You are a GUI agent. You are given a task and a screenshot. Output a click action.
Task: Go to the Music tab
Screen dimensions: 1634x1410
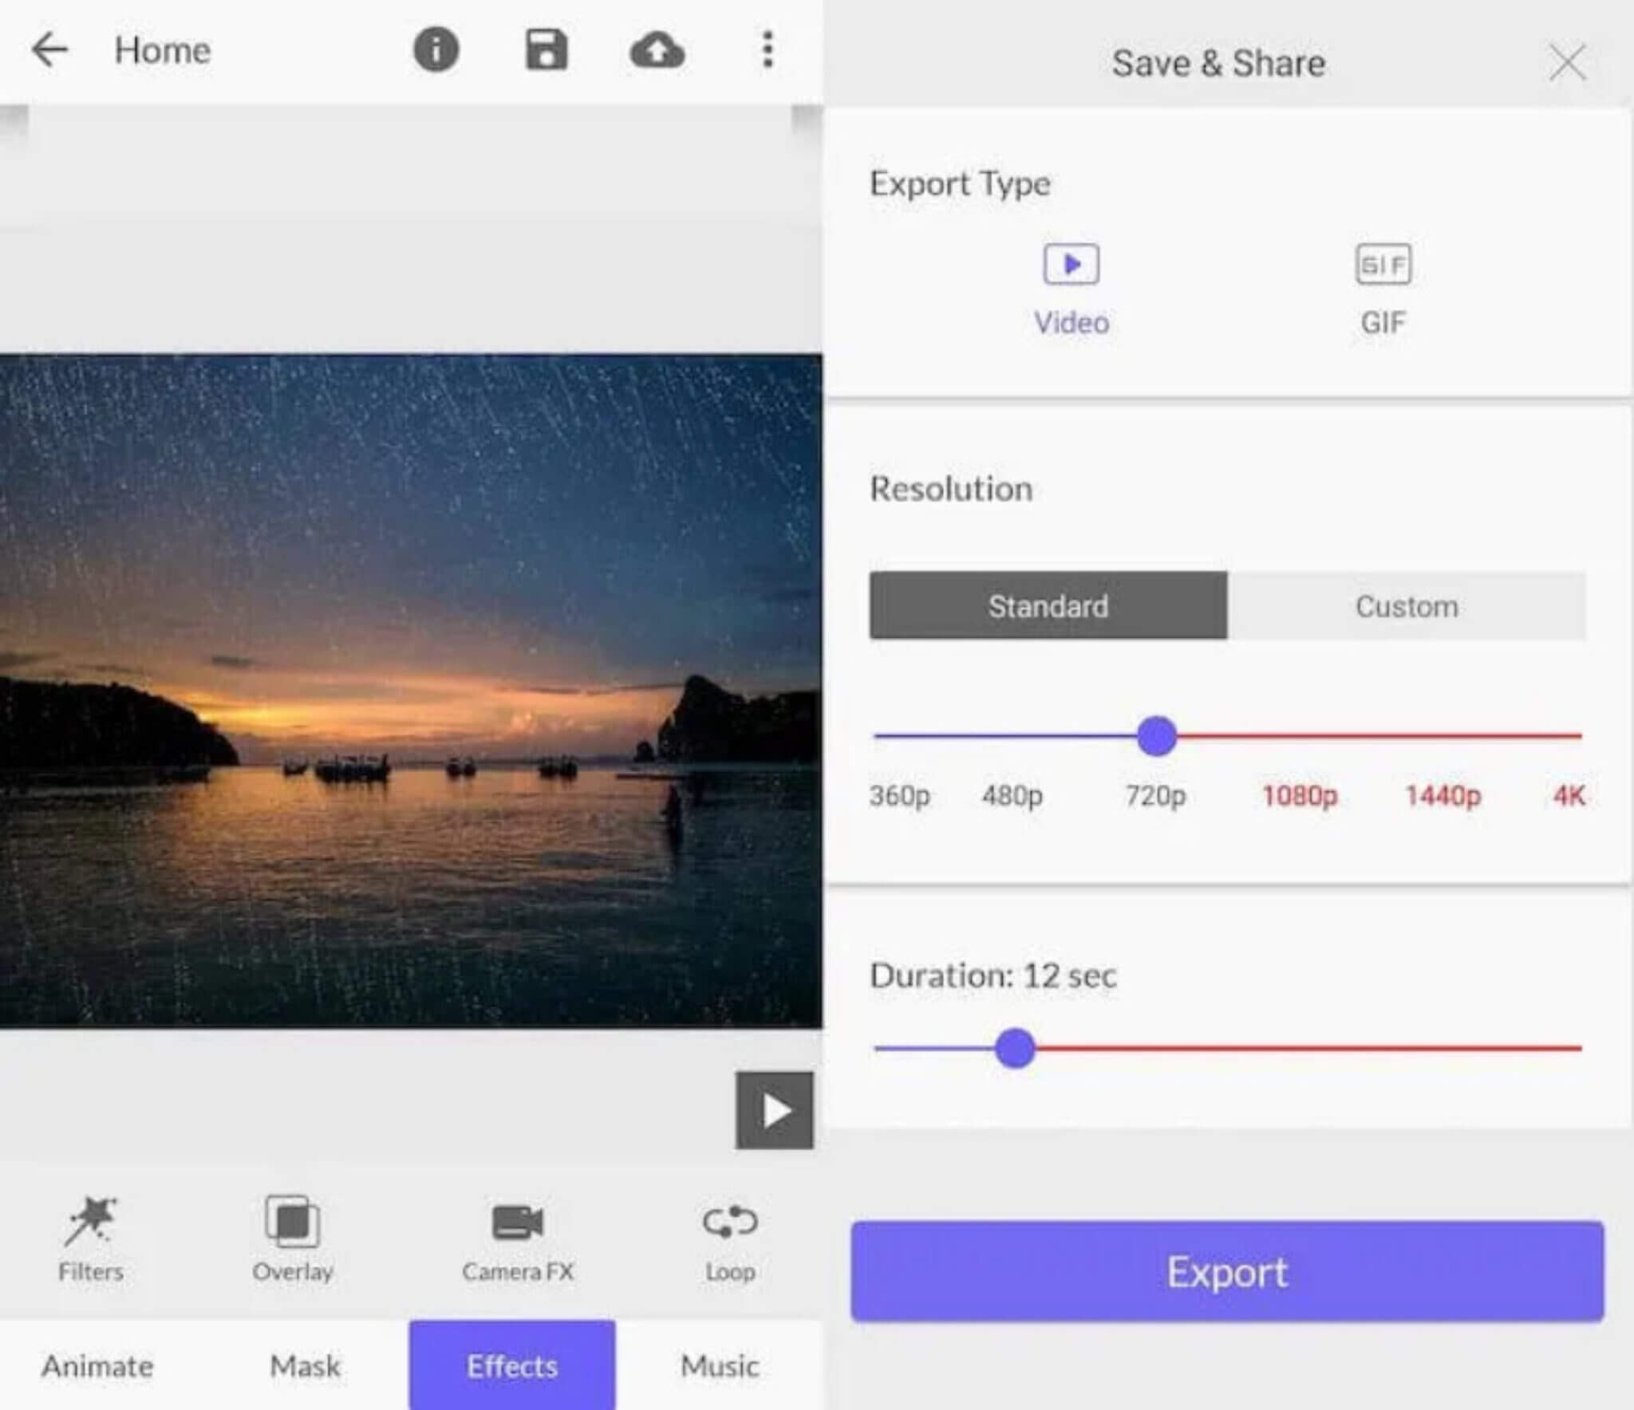(x=719, y=1366)
